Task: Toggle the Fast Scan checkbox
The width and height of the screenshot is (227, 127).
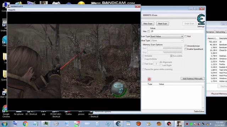Action: click(143, 64)
